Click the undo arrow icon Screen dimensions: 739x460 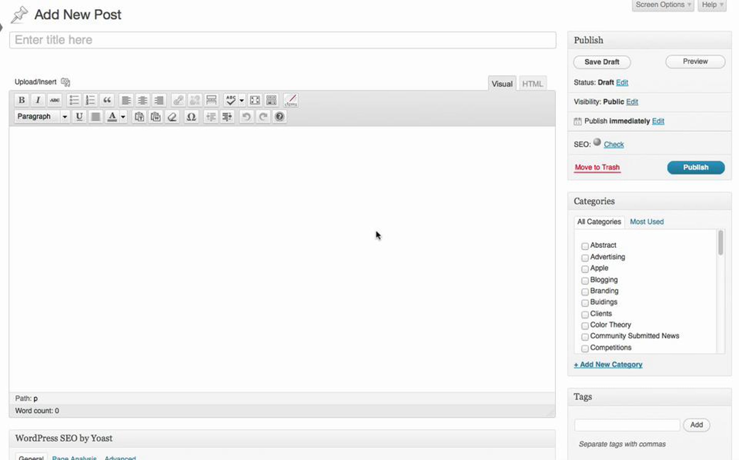[x=246, y=117]
